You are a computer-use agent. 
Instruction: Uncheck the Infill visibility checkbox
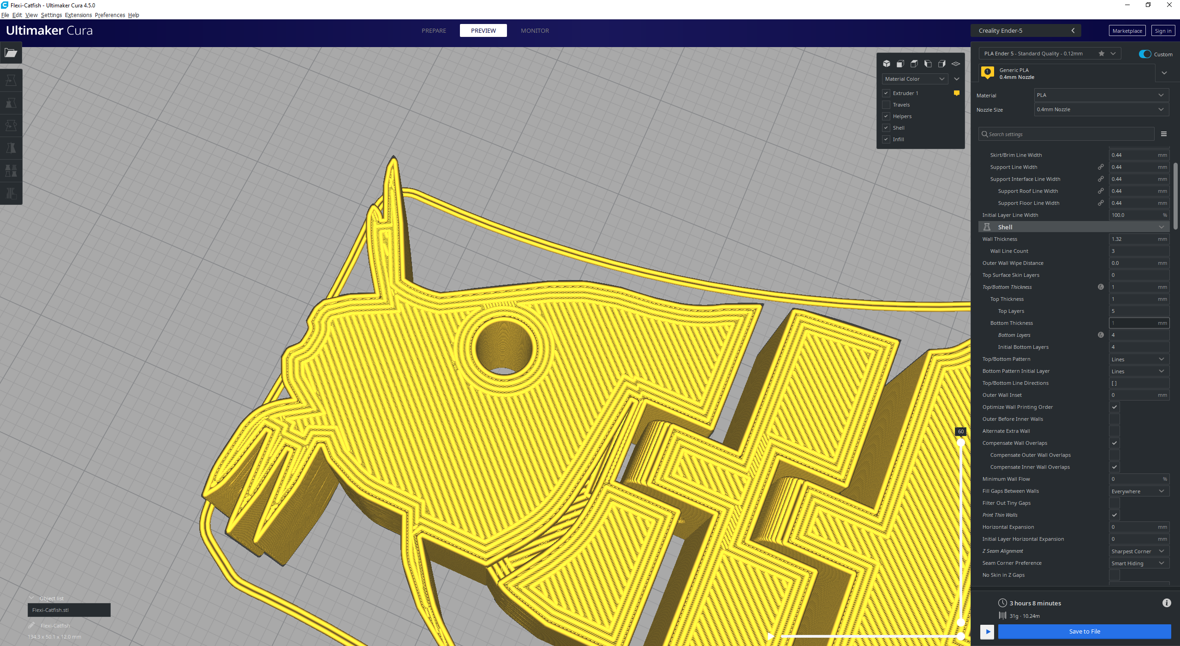[x=886, y=139]
